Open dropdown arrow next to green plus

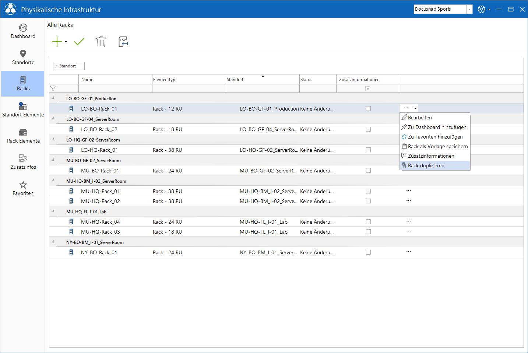tap(66, 42)
